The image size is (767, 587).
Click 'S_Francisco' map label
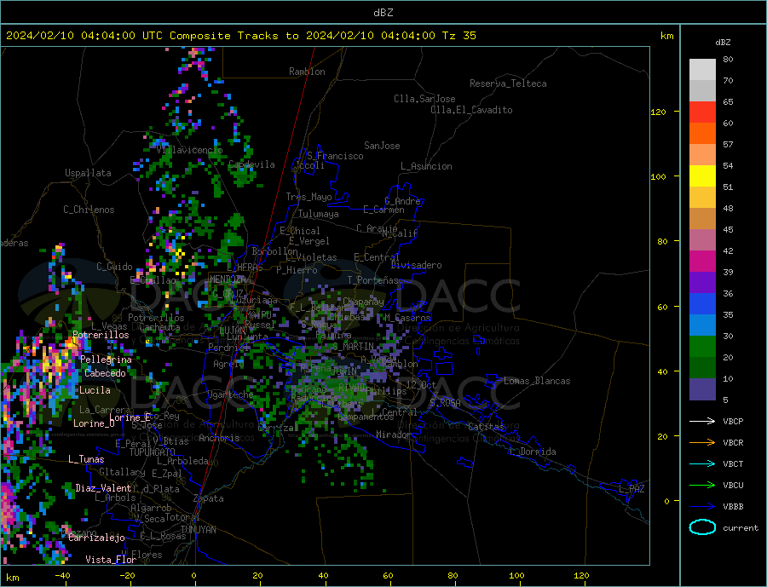tap(335, 156)
